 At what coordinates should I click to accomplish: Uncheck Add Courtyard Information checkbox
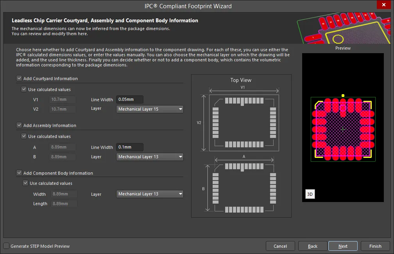click(19, 78)
